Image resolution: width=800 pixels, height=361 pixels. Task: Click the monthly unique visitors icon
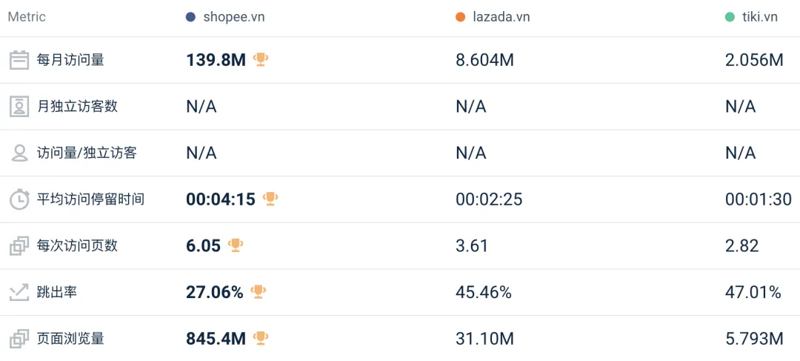click(19, 107)
